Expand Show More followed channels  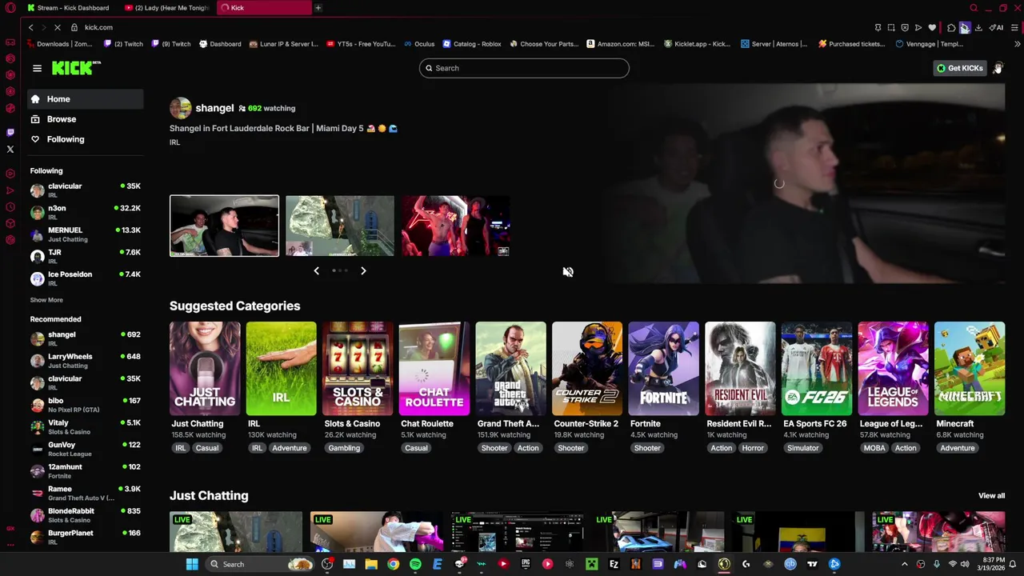click(46, 300)
